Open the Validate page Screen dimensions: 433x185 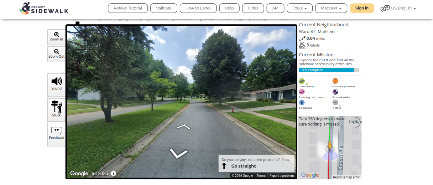164,8
